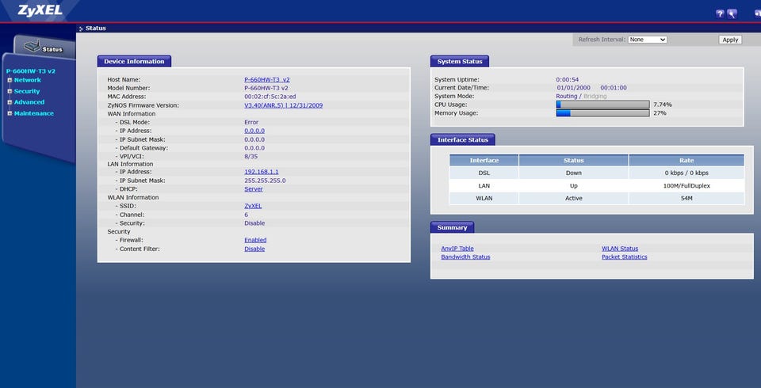
Task: Click the WLAN '54M' rate cell
Action: [x=686, y=199]
